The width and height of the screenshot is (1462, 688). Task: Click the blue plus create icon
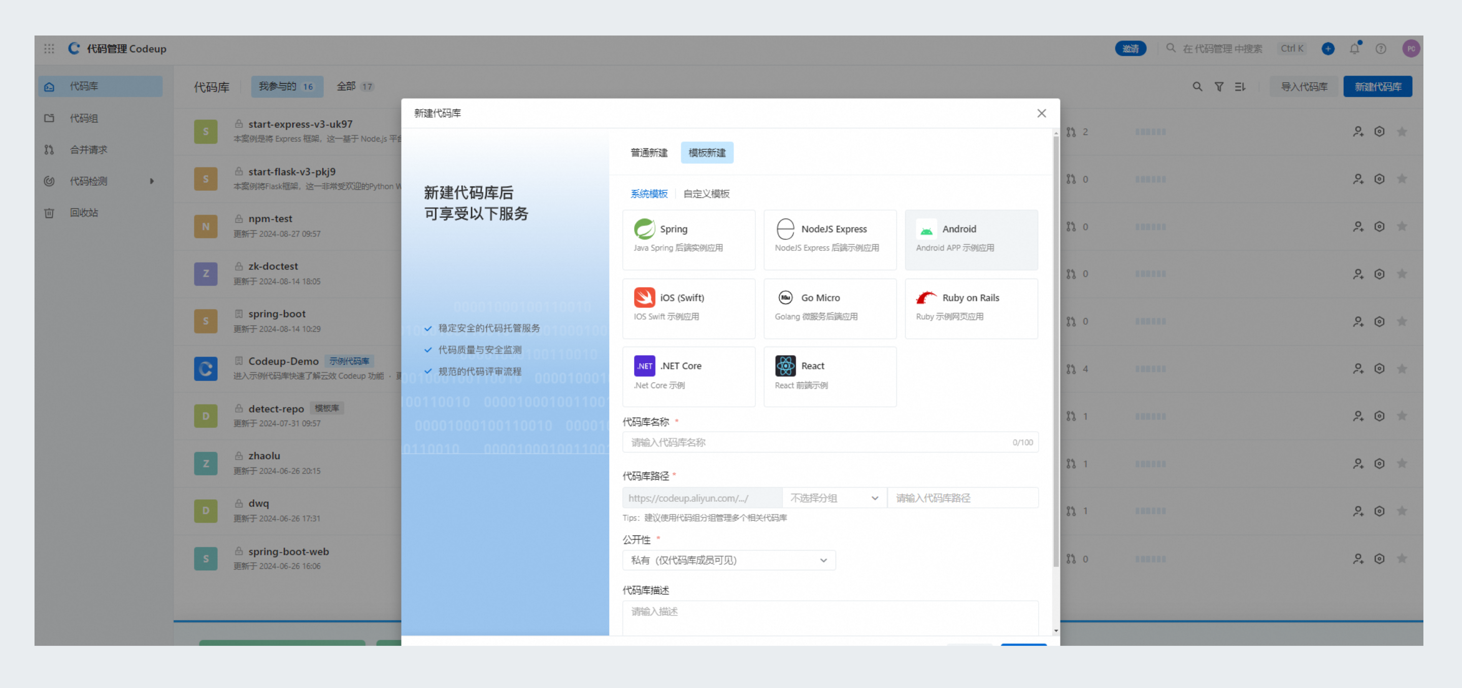[x=1327, y=49]
